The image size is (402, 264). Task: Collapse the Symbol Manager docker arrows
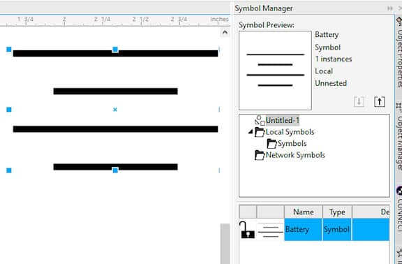coord(390,8)
